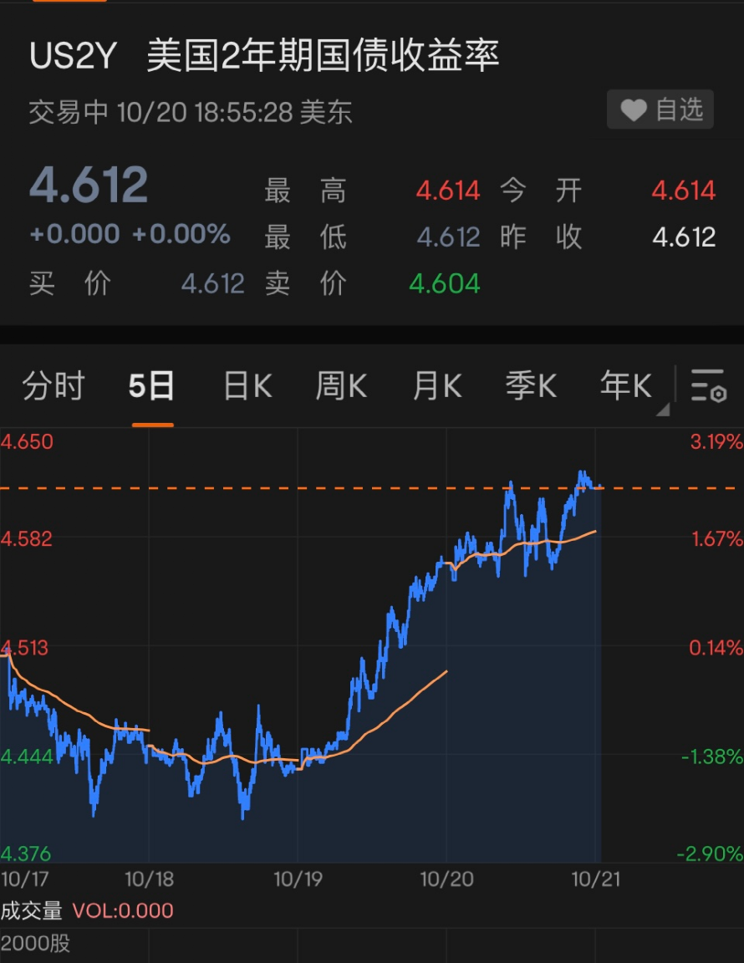
Task: Select the 季K quarterly tab
Action: [x=531, y=386]
